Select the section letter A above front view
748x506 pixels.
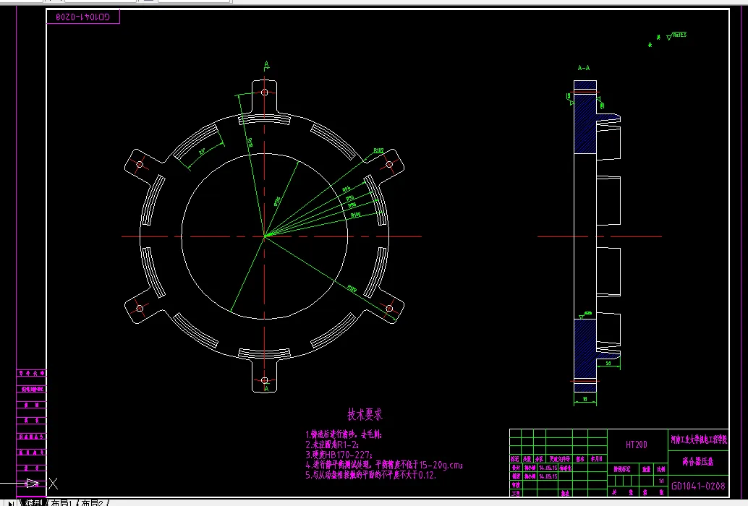click(267, 65)
